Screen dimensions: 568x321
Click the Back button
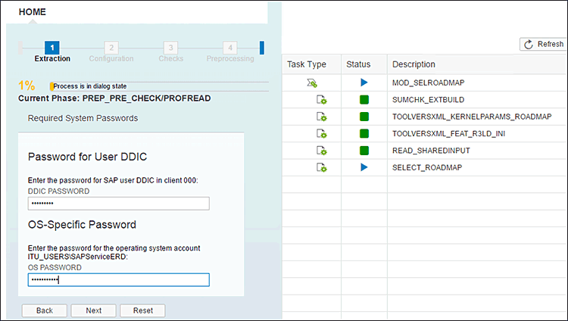coord(45,310)
